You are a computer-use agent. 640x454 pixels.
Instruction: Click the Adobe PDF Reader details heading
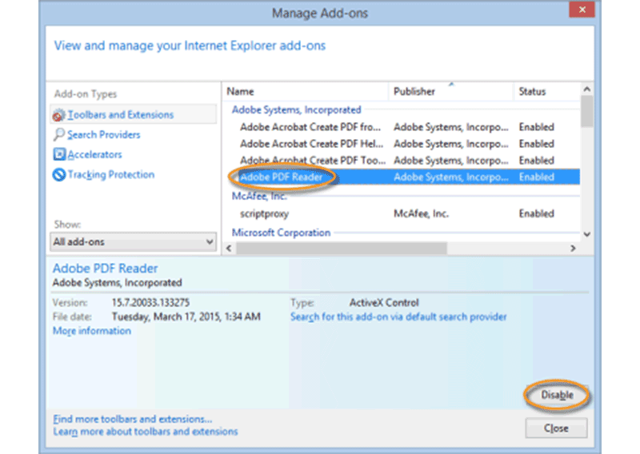105,269
